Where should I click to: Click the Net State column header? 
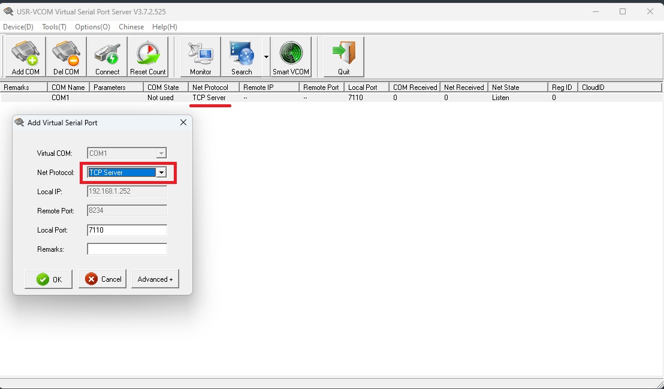coord(518,88)
